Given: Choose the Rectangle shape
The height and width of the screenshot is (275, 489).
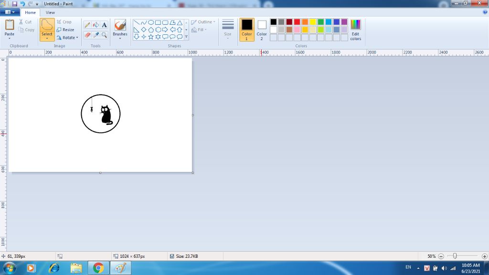Looking at the screenshot, I should tap(158, 22).
